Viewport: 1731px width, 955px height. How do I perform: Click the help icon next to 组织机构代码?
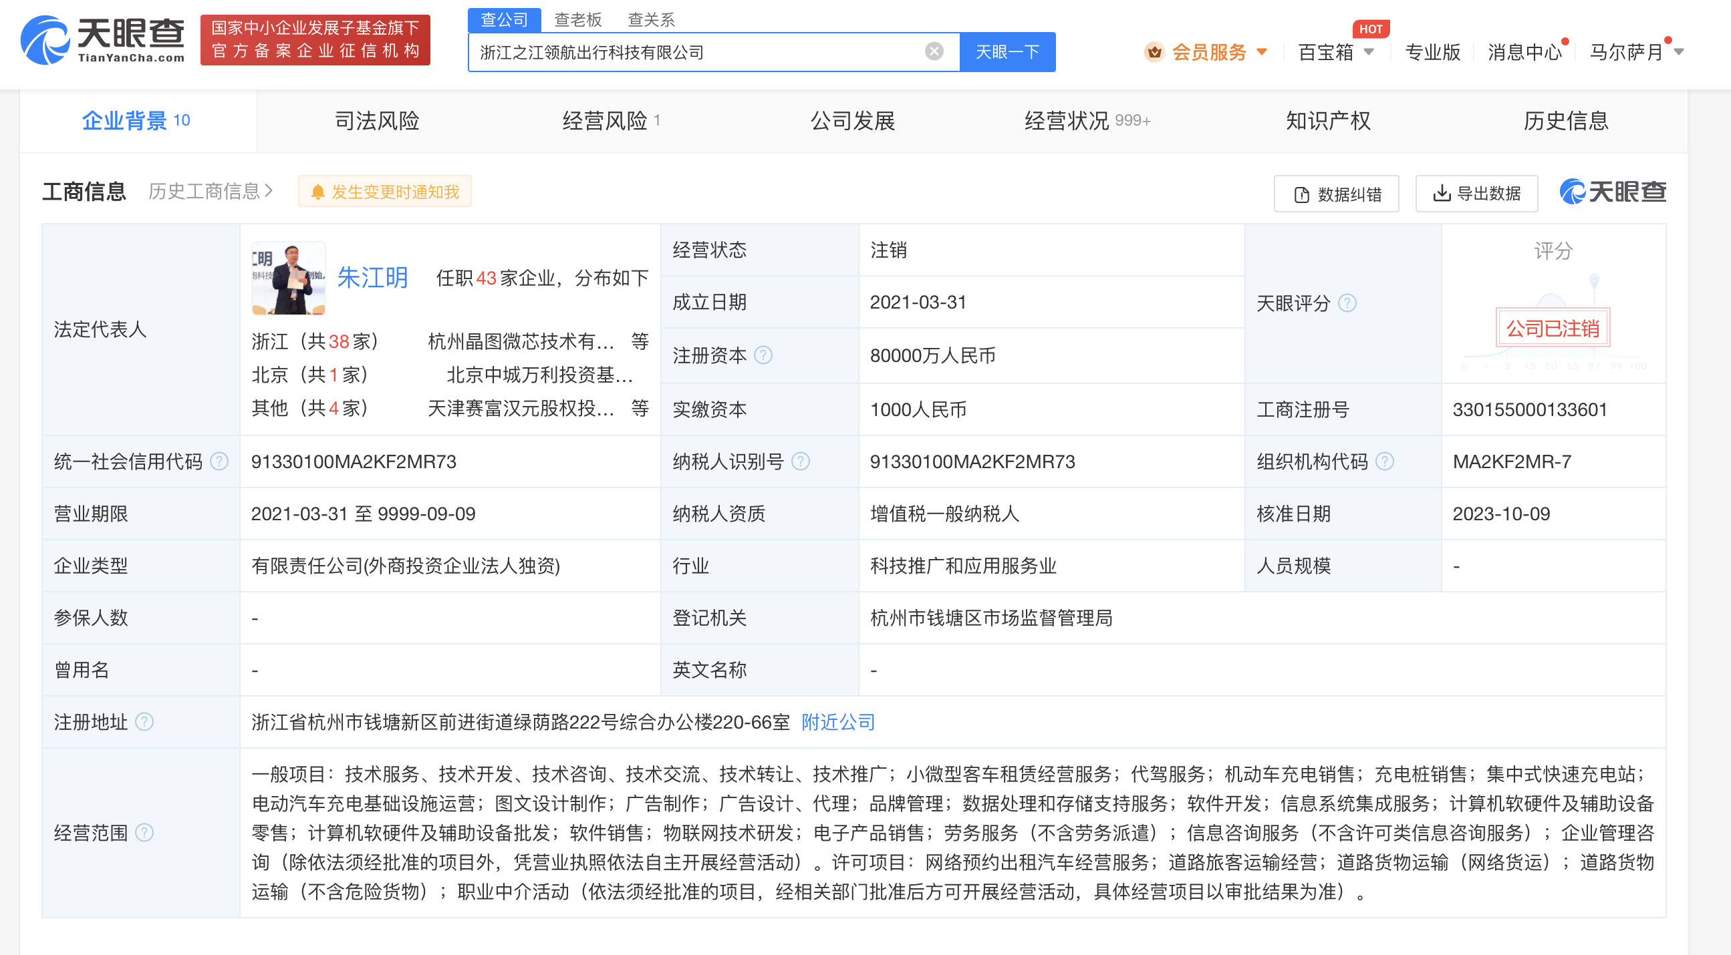tap(1385, 461)
